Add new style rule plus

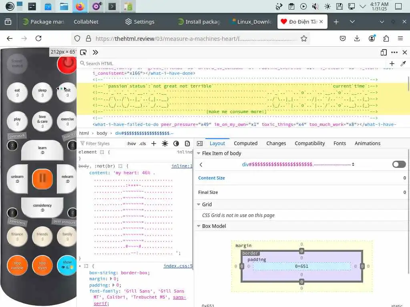pos(154,144)
